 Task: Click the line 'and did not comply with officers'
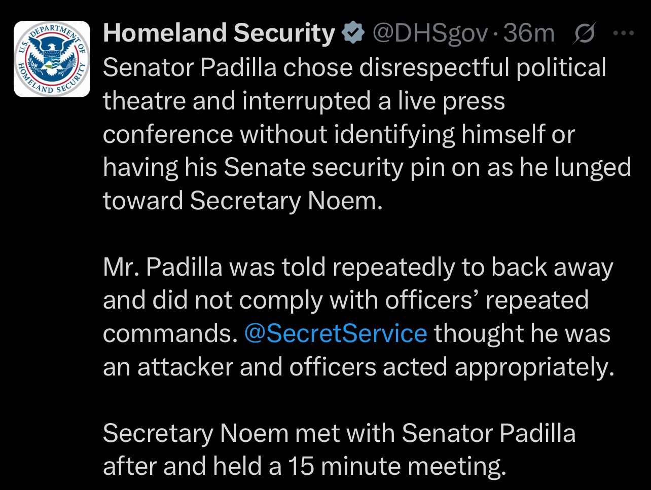[x=346, y=300]
